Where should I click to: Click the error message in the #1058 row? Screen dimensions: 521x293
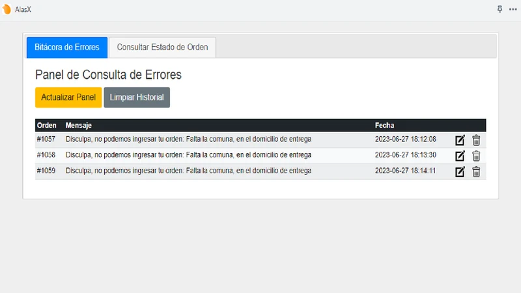[188, 155]
